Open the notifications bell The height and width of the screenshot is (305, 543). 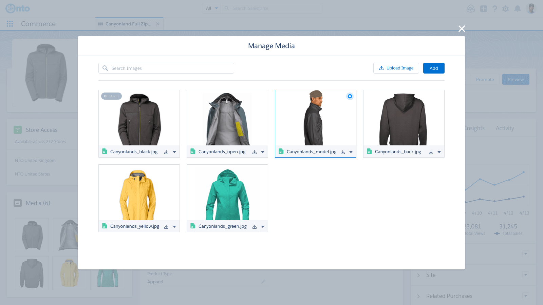coord(517,9)
